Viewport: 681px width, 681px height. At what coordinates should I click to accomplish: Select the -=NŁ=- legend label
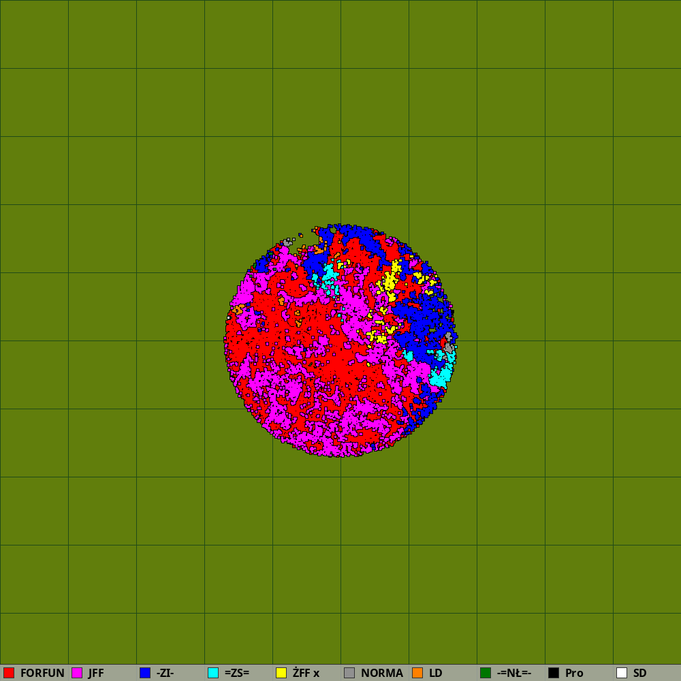click(514, 674)
